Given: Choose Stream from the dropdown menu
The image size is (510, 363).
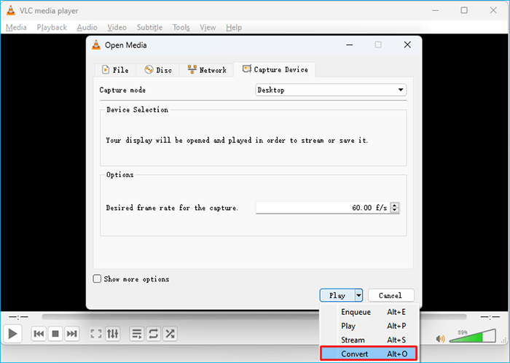Looking at the screenshot, I should pos(369,340).
